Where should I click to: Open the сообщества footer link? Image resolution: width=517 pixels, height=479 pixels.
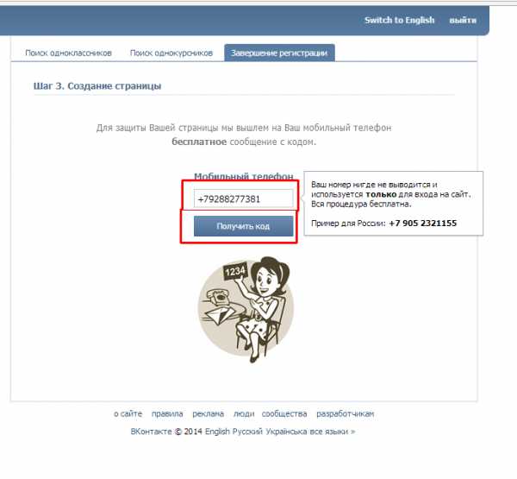pyautogui.click(x=284, y=413)
